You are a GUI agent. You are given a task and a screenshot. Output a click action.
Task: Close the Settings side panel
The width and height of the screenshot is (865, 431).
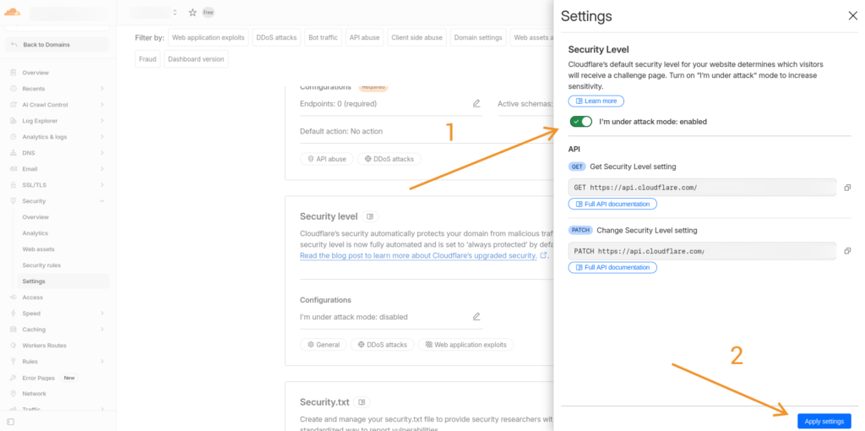pyautogui.click(x=852, y=16)
